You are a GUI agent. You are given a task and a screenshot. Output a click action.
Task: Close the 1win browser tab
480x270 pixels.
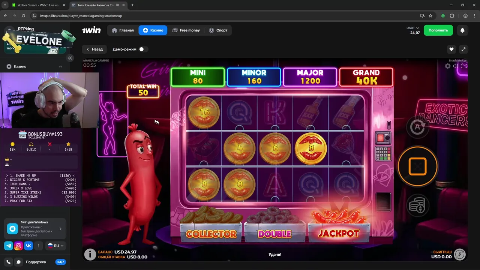pos(123,5)
